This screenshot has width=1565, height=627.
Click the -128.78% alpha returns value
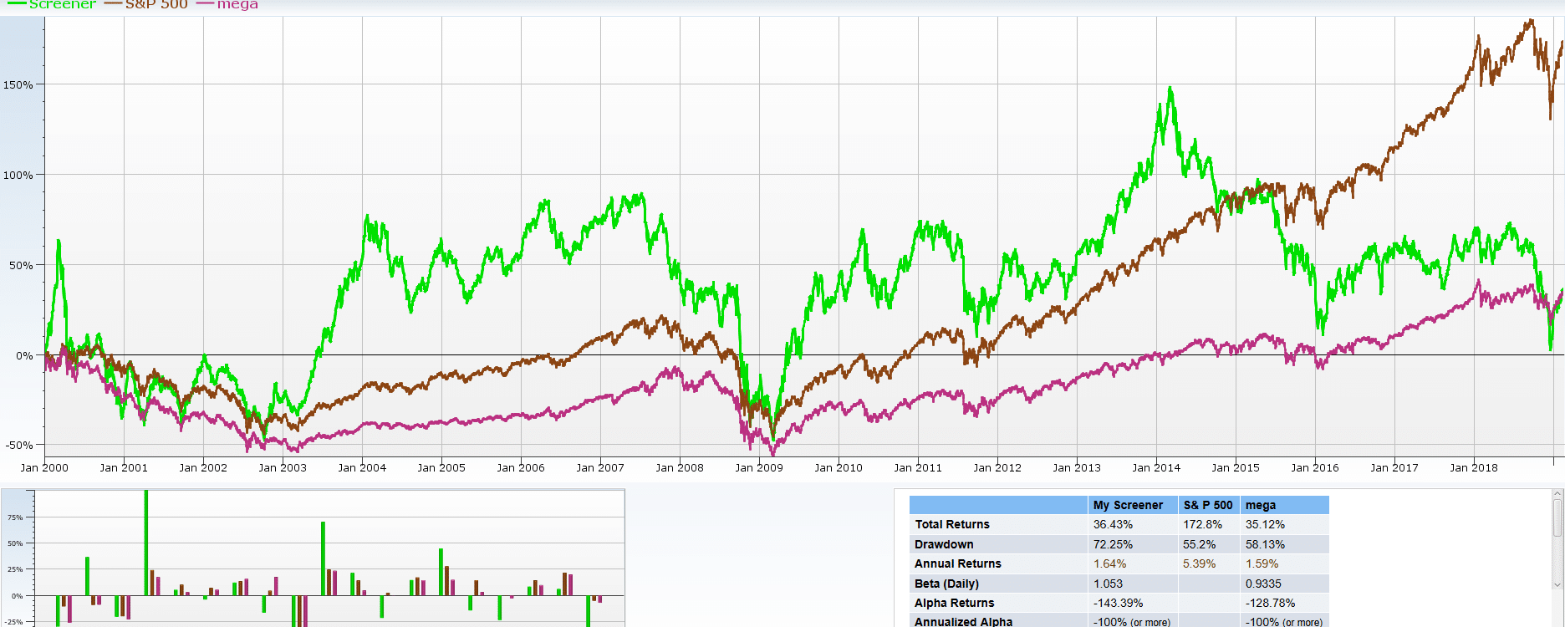[1270, 603]
